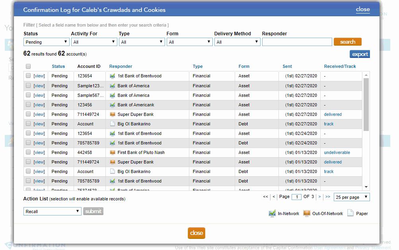The image size is (399, 250).
Task: Check the checkbox for the Super Duper Bank row
Action: click(x=28, y=114)
